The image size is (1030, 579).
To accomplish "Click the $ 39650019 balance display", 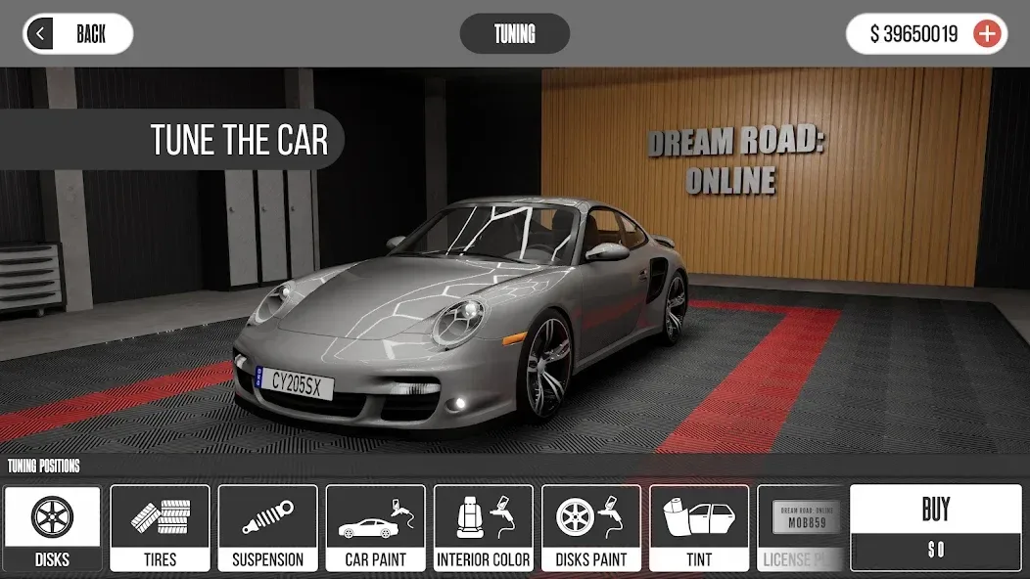I will click(913, 33).
